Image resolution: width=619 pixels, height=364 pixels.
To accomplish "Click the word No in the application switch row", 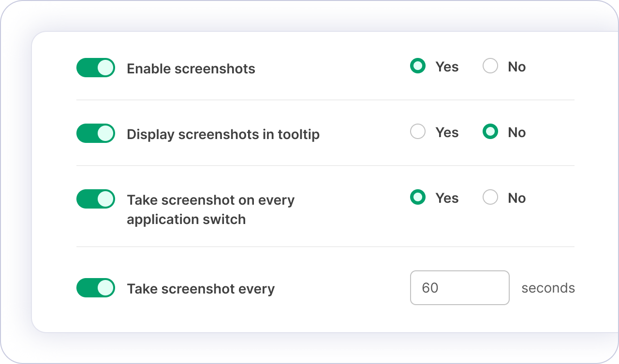I will coord(516,198).
